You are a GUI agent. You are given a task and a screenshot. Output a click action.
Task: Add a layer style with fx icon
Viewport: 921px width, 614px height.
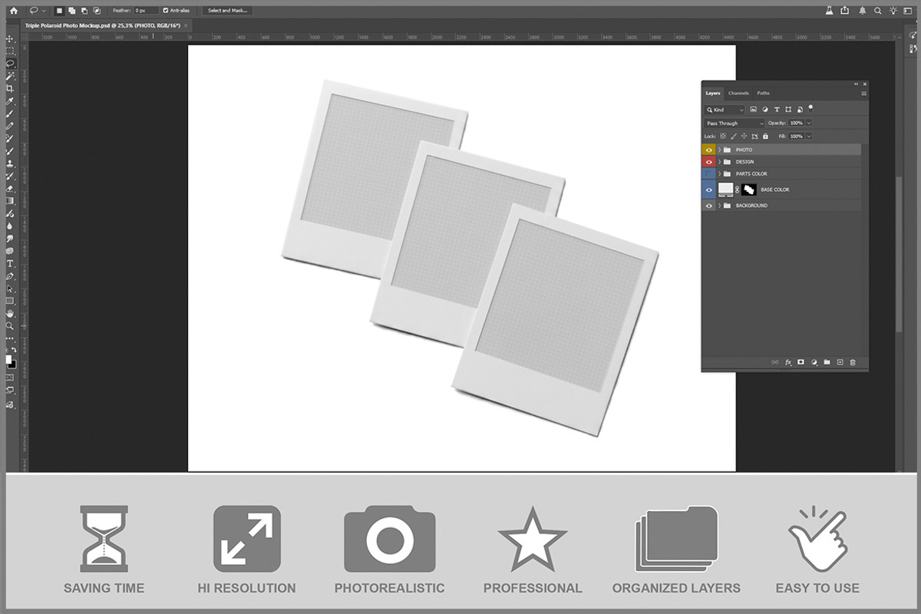tap(787, 361)
